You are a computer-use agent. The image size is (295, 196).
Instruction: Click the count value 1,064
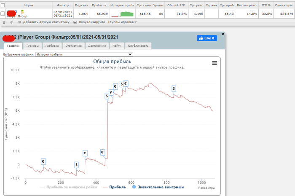(83, 14)
